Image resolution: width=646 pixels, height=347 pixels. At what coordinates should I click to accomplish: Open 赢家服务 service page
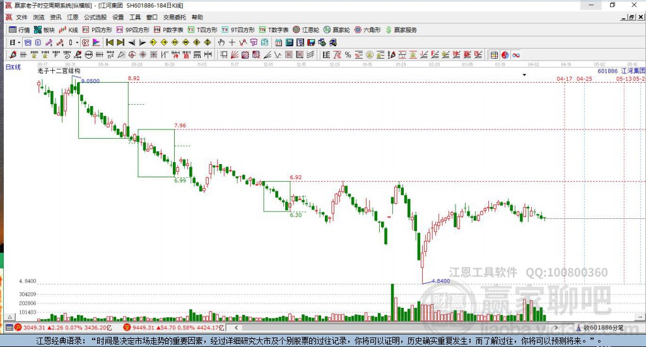(401, 30)
